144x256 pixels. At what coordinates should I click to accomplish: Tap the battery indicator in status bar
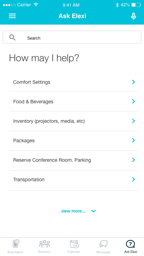pos(136,5)
